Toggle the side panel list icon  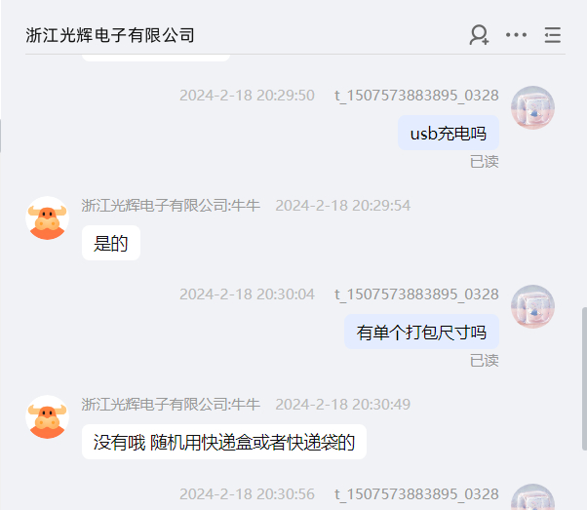tap(553, 35)
